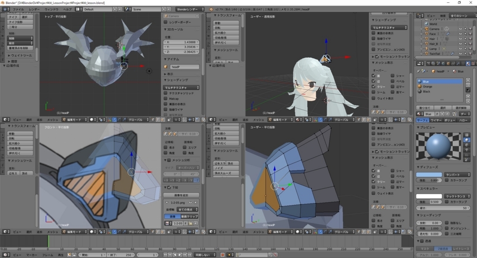Toggle Camera visibility eye in outliner

click(x=460, y=29)
